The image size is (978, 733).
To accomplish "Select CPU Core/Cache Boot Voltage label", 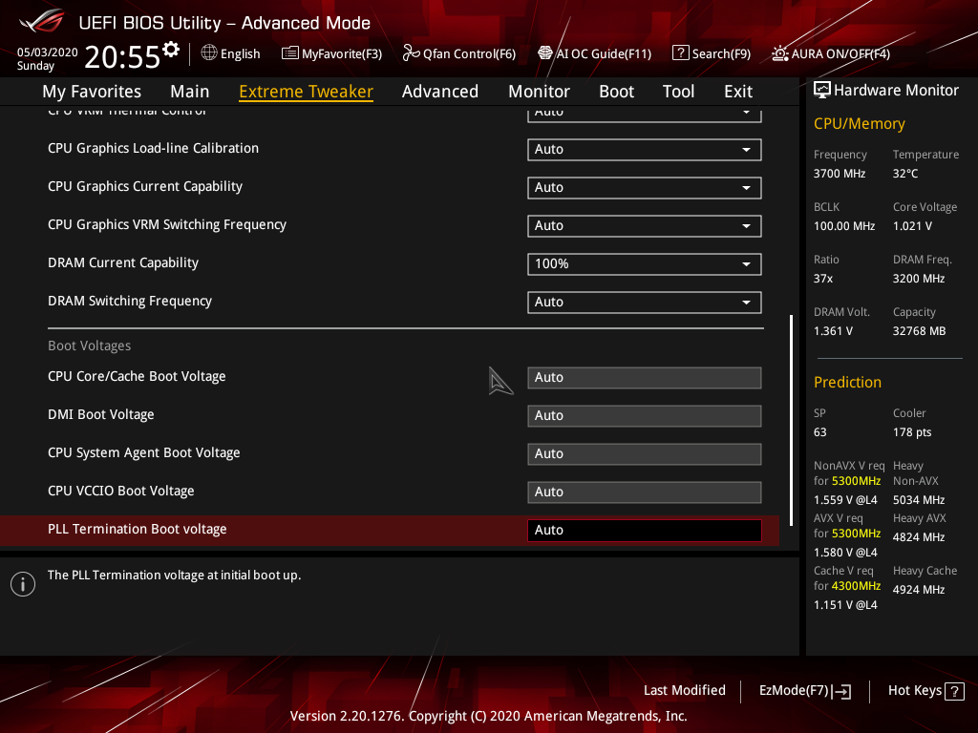I will (137, 376).
